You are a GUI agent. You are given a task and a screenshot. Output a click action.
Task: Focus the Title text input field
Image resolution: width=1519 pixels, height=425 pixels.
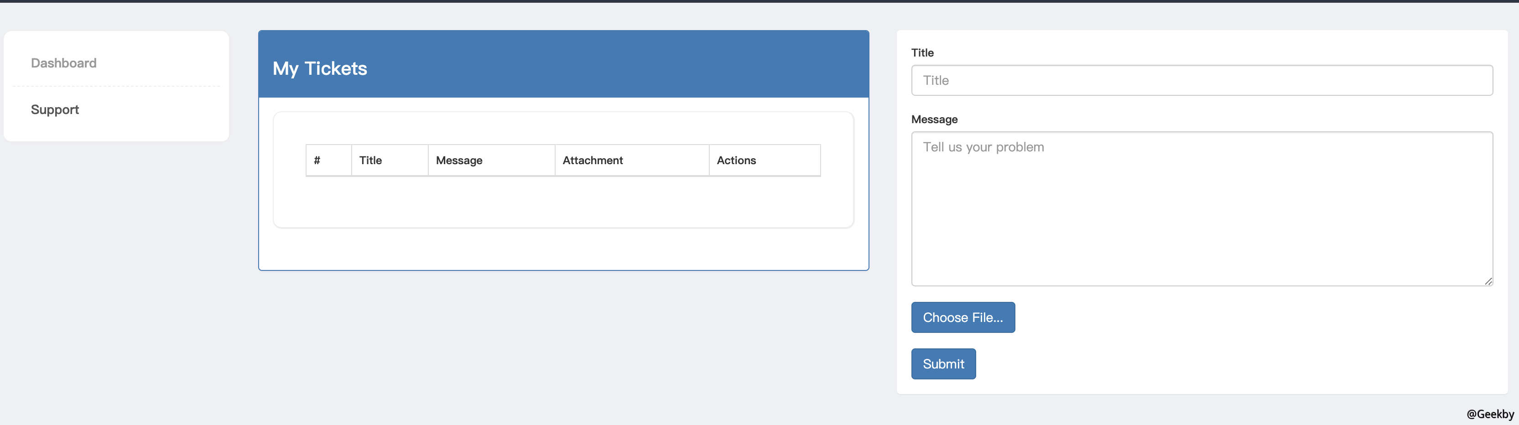[1202, 80]
